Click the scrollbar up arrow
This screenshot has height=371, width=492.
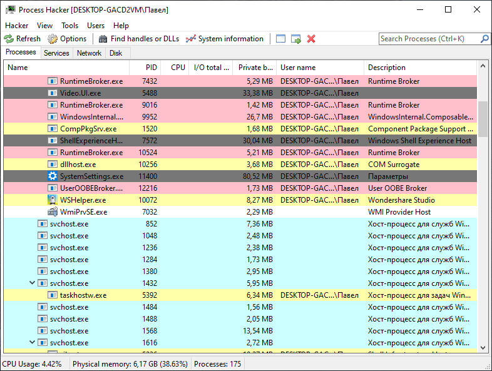[483, 66]
